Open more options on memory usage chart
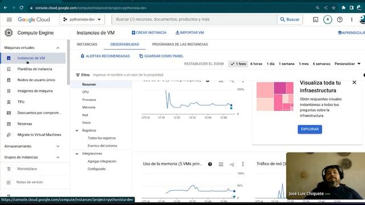This screenshot has width=365, height=205. point(243,164)
